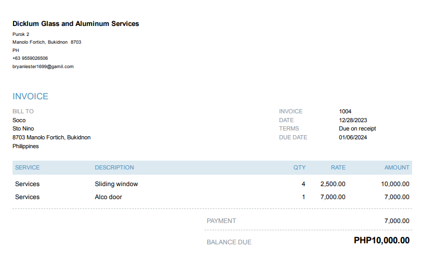Click the due date 01/06/2024
This screenshot has height=262, width=422.
(353, 137)
